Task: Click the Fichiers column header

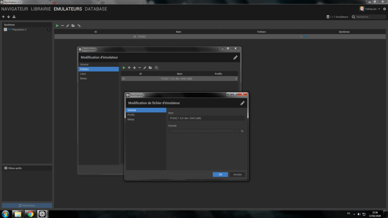Action: pos(261,32)
